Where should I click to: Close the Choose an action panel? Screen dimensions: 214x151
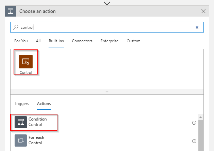(203, 11)
